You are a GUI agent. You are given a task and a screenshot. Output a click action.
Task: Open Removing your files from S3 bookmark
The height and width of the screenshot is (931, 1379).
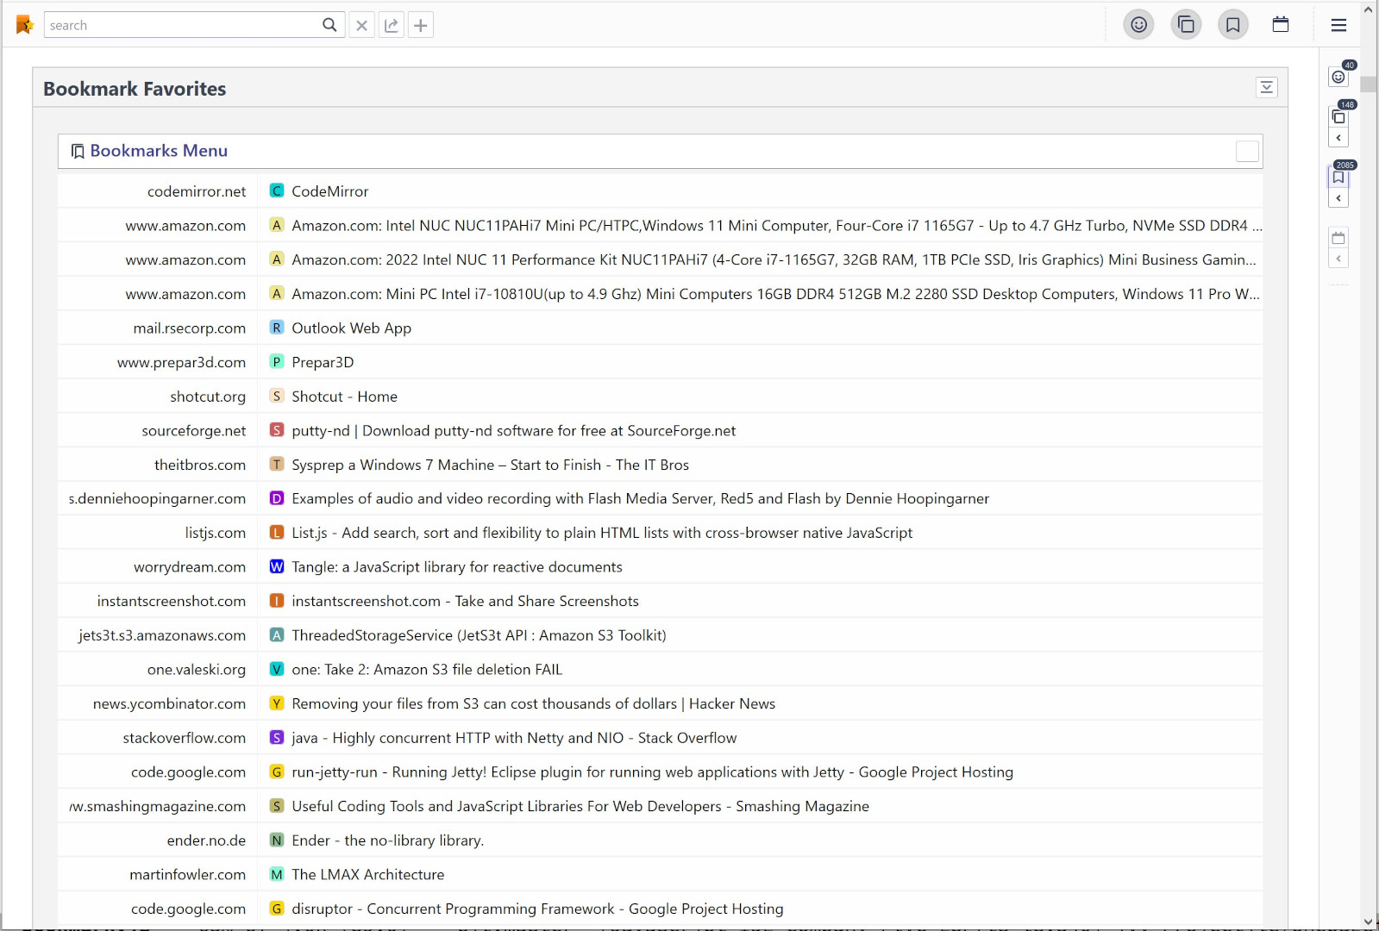click(x=533, y=703)
